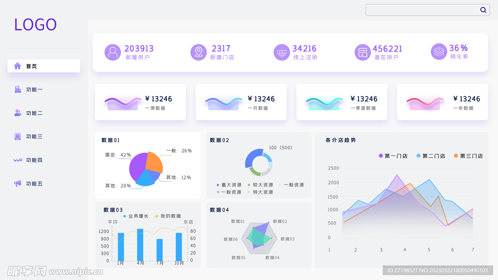Click the 功能四 wave icon

(x=17, y=160)
